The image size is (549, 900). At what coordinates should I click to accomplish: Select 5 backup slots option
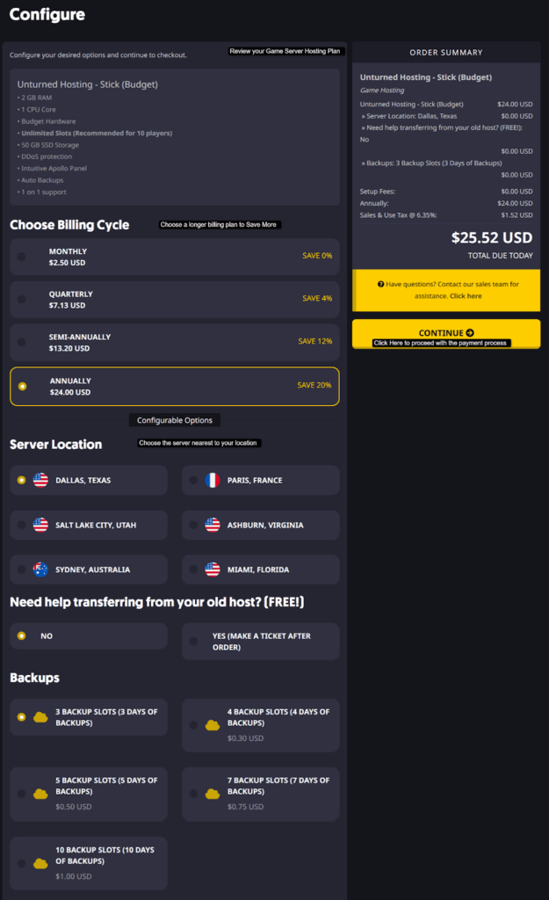(22, 793)
